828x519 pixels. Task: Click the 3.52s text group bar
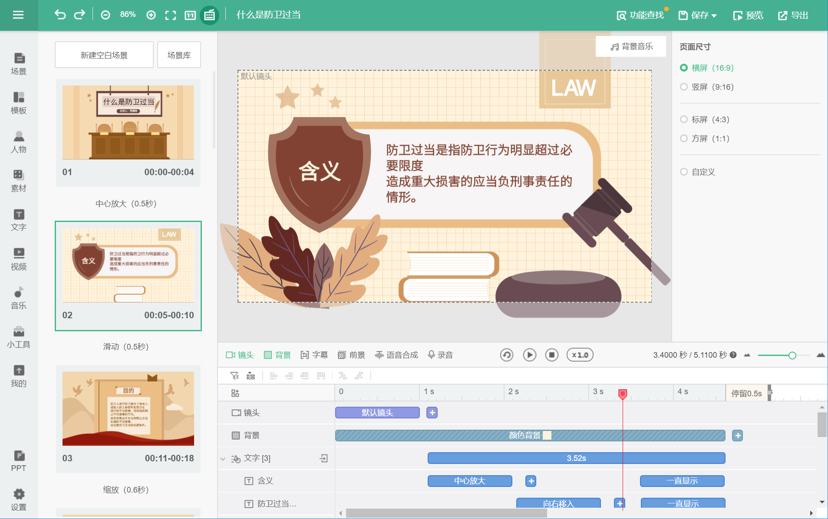pyautogui.click(x=576, y=458)
